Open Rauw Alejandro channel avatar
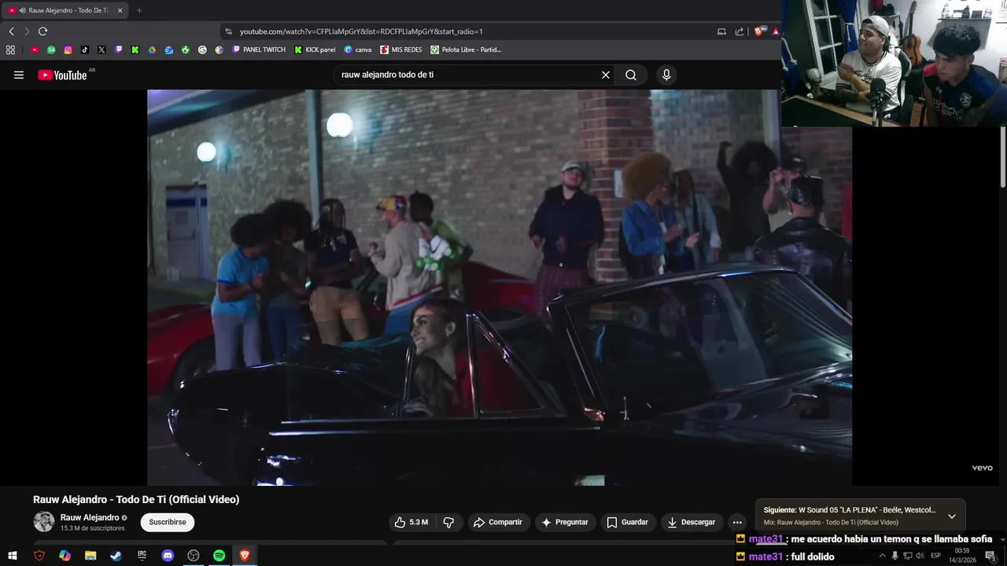This screenshot has height=566, width=1007. [44, 521]
